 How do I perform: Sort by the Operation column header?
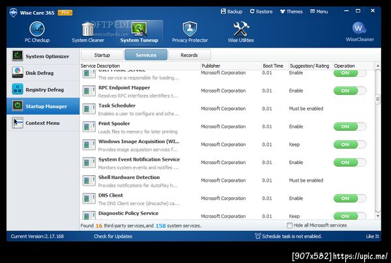click(353, 66)
